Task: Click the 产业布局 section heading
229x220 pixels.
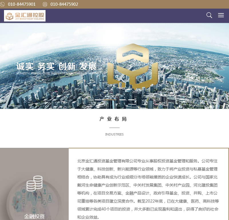Action: click(113, 119)
